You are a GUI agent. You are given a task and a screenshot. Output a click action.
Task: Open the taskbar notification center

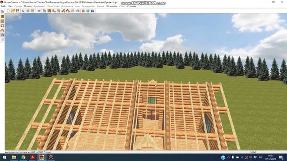[281, 157]
